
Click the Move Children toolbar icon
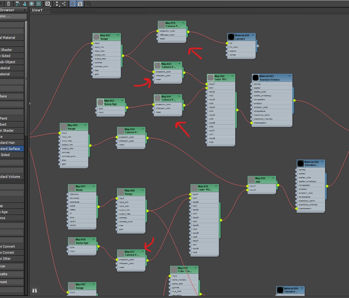point(17,4)
